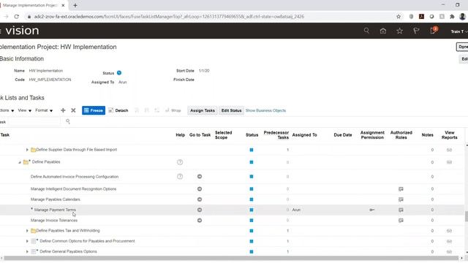The width and height of the screenshot is (468, 263).
Task: Select the Manage Invoice Tolerances task
Action: pyautogui.click(x=54, y=221)
